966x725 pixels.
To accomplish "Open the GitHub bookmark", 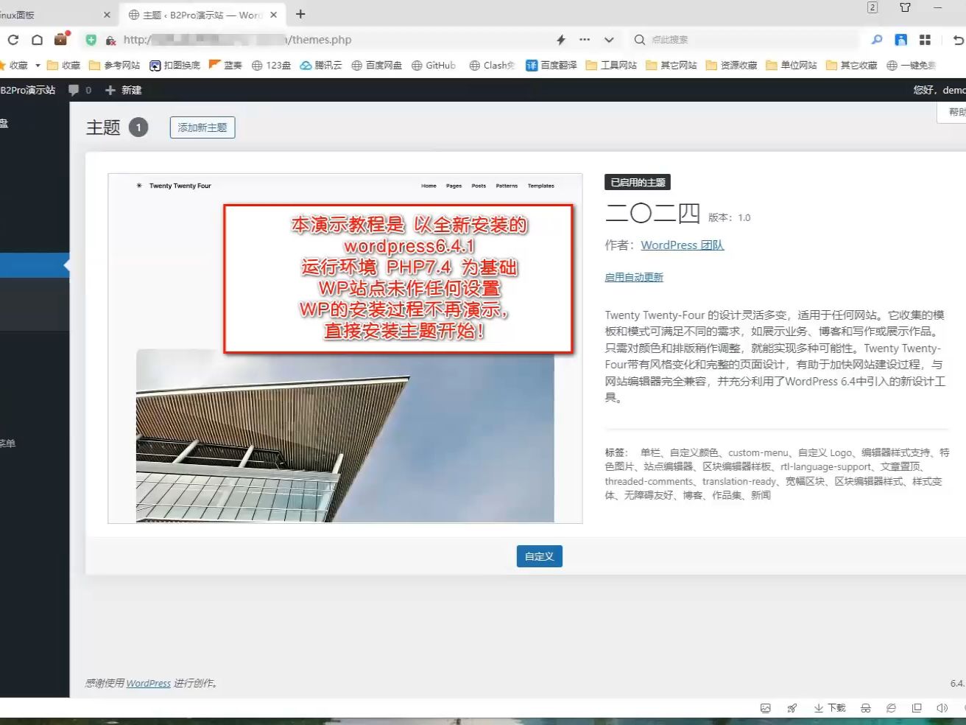I will 433,65.
